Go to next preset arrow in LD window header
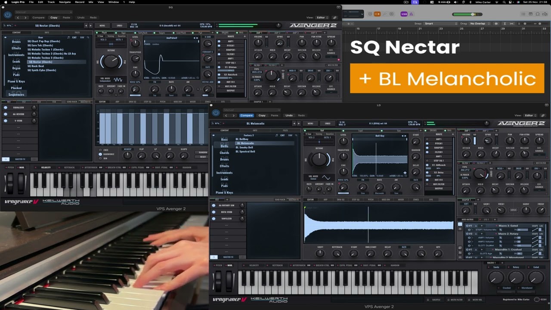Viewport: 551px width, 310px height. click(x=234, y=115)
